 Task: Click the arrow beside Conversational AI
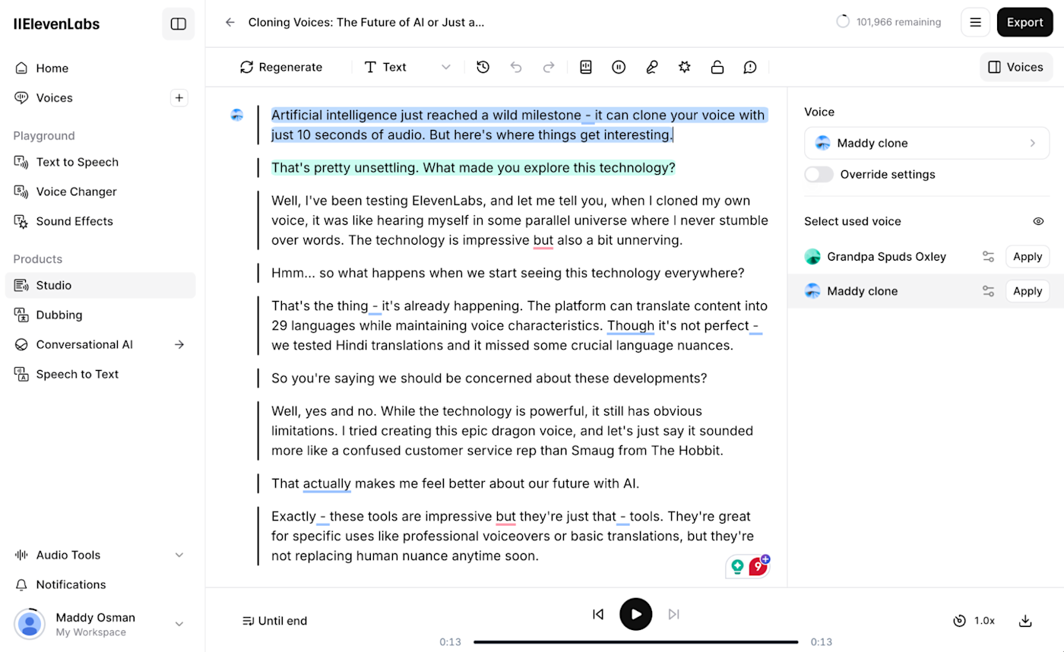pos(179,344)
